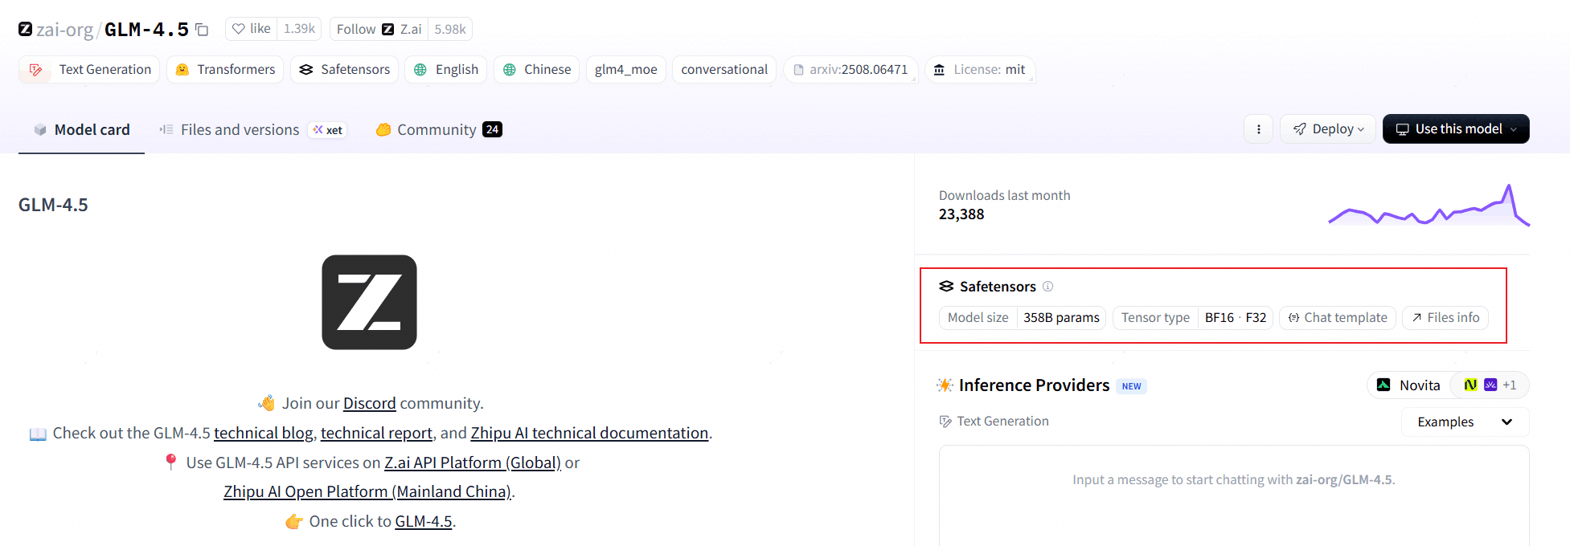
Task: Open the Chat template button
Action: click(x=1338, y=317)
